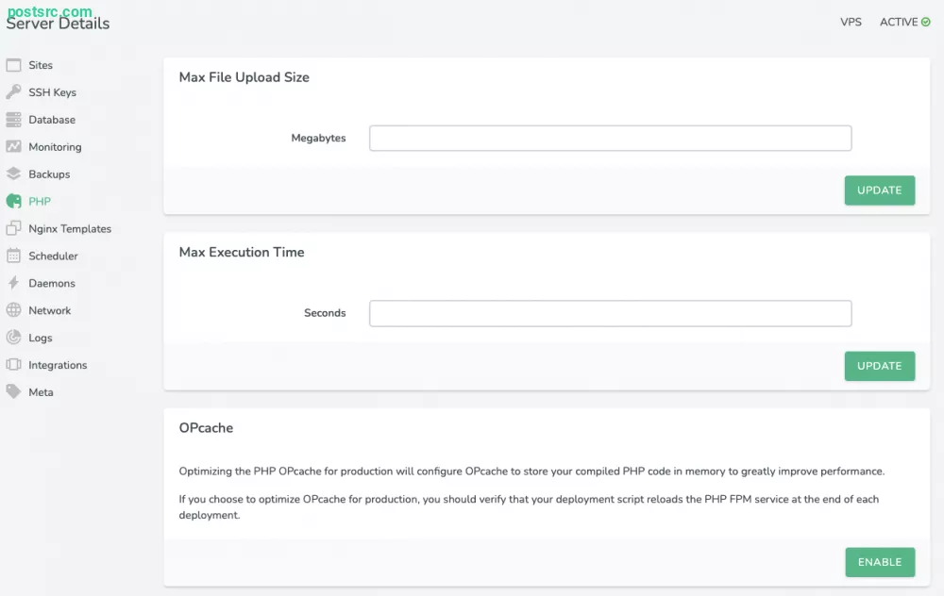Click the Megabytes input field
This screenshot has height=596, width=944.
tap(610, 138)
